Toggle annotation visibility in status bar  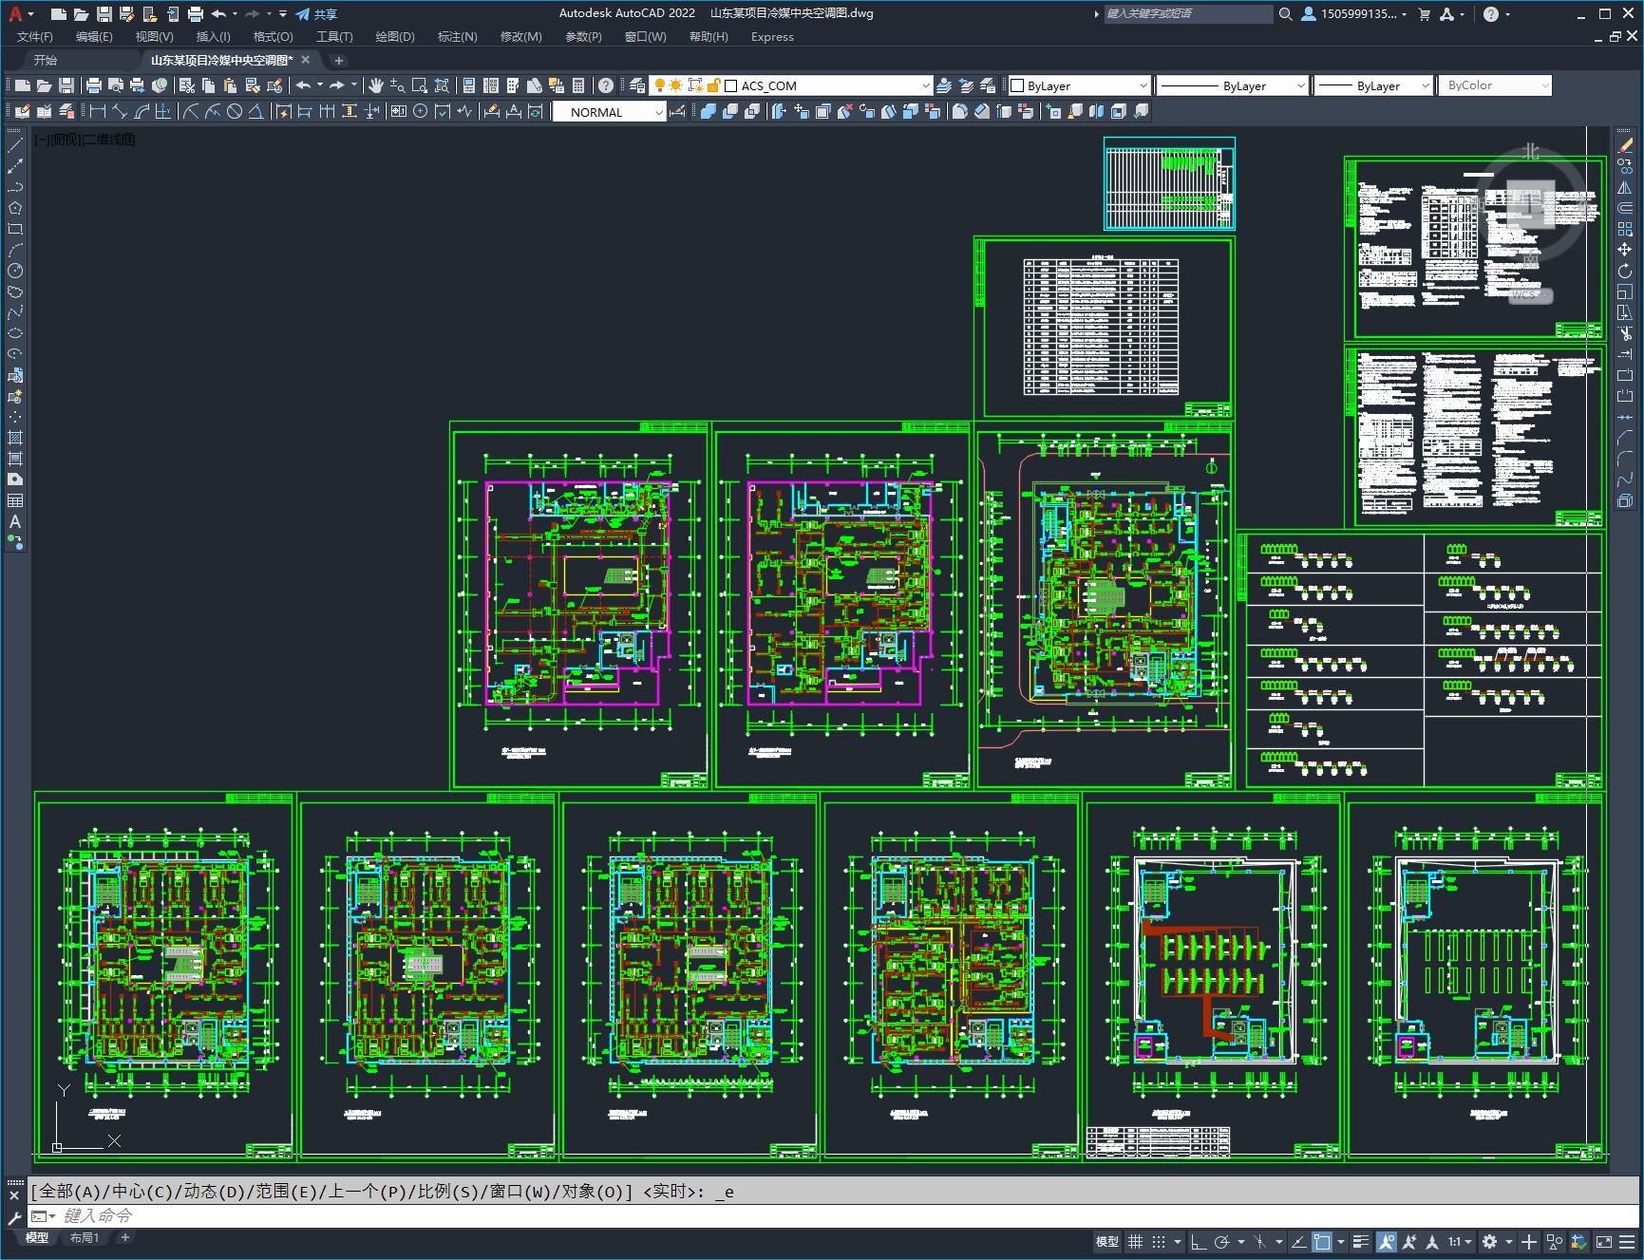pos(1387,1241)
